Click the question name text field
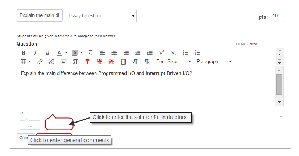Image resolution: width=299 pixels, height=156 pixels. pos(39,16)
